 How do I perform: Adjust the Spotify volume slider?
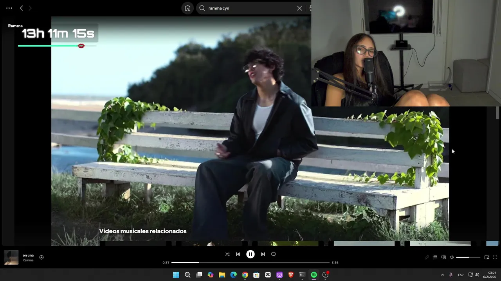468,258
